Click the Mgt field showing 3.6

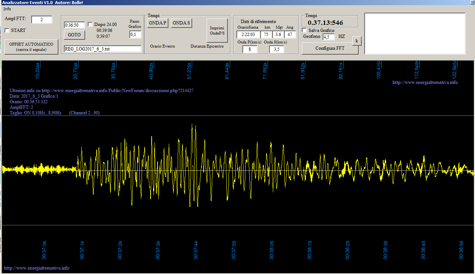pos(278,35)
